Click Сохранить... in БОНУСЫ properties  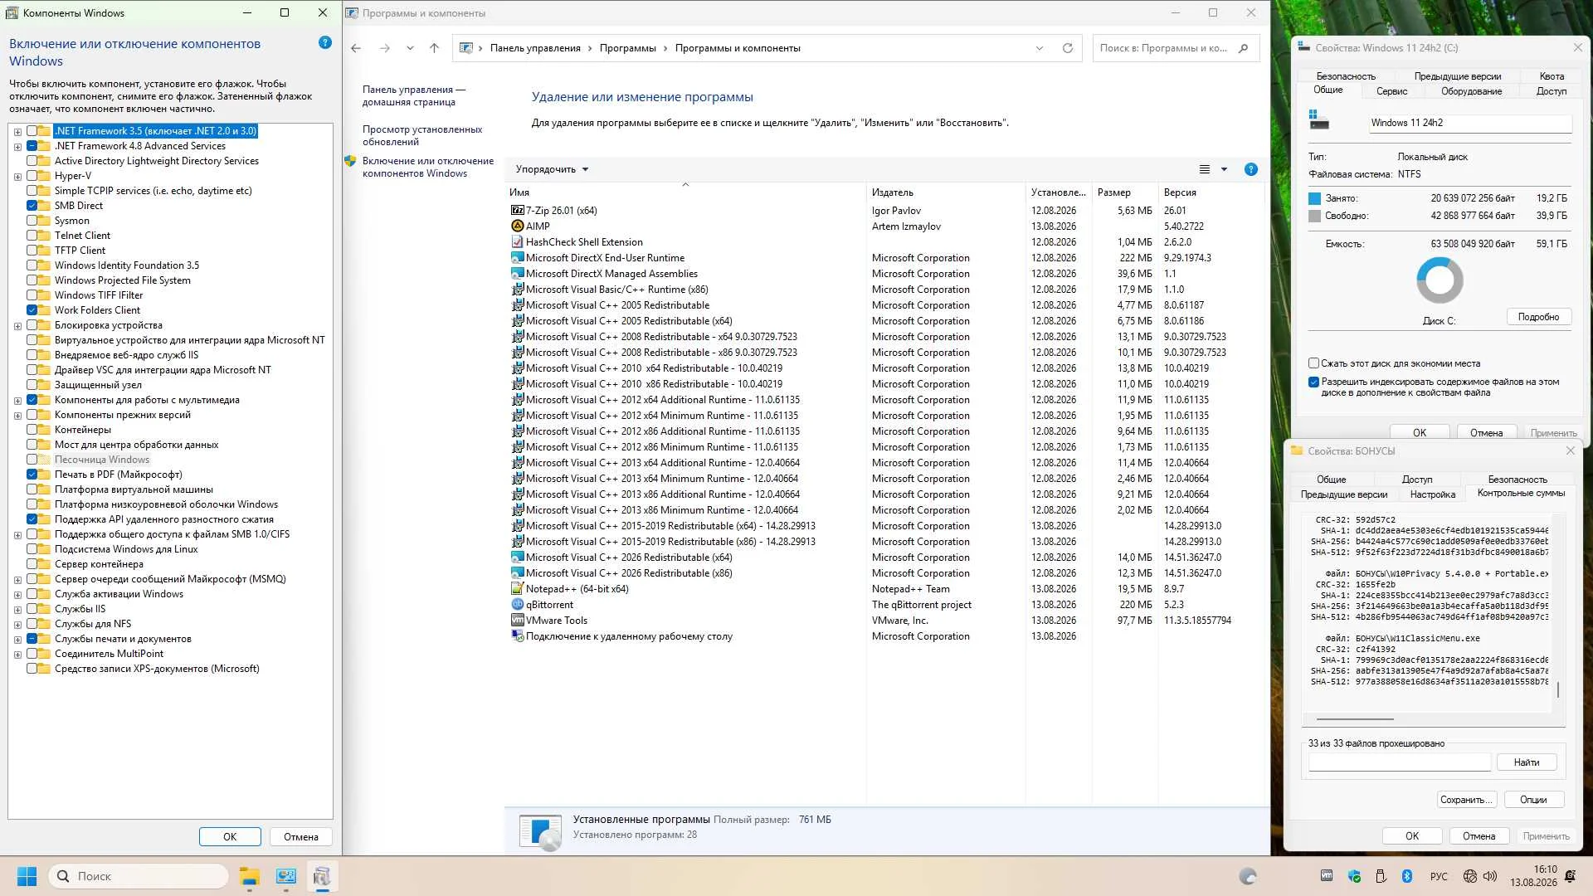coord(1467,800)
